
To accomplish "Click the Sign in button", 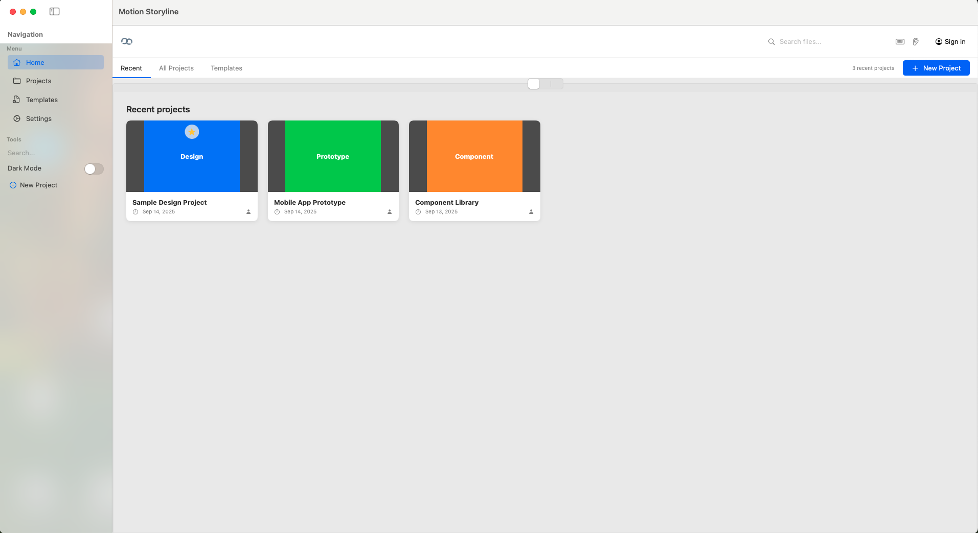I will click(950, 42).
